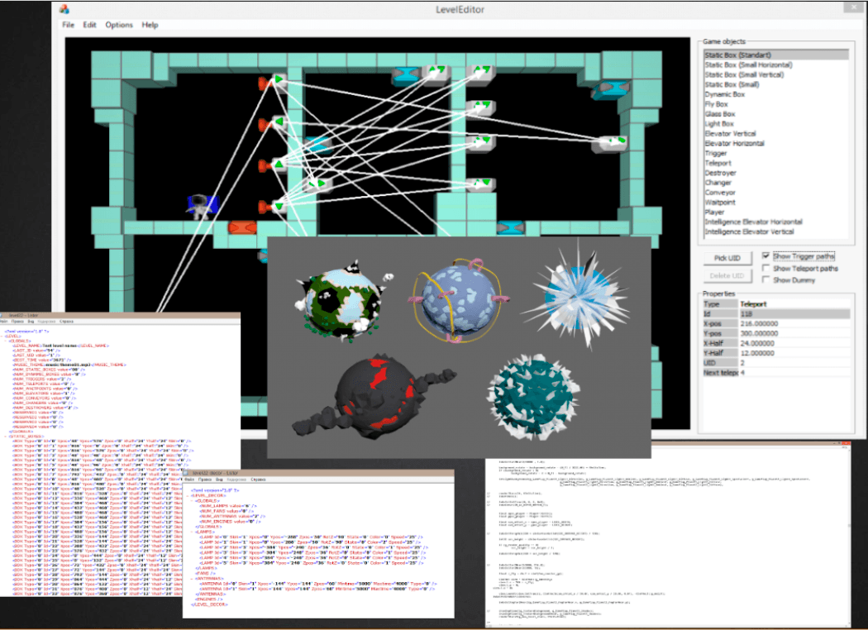Click the Next teleport property value

coord(794,373)
